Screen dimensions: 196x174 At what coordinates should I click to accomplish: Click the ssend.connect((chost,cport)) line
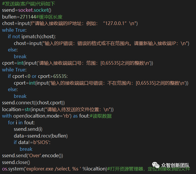click(33, 103)
